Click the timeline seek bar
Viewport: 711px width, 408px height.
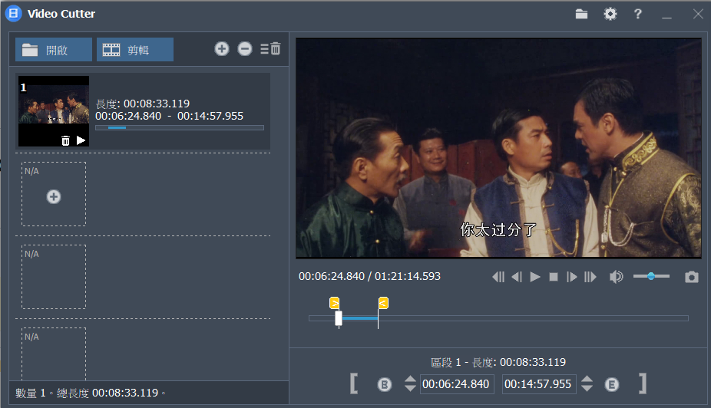coord(498,318)
